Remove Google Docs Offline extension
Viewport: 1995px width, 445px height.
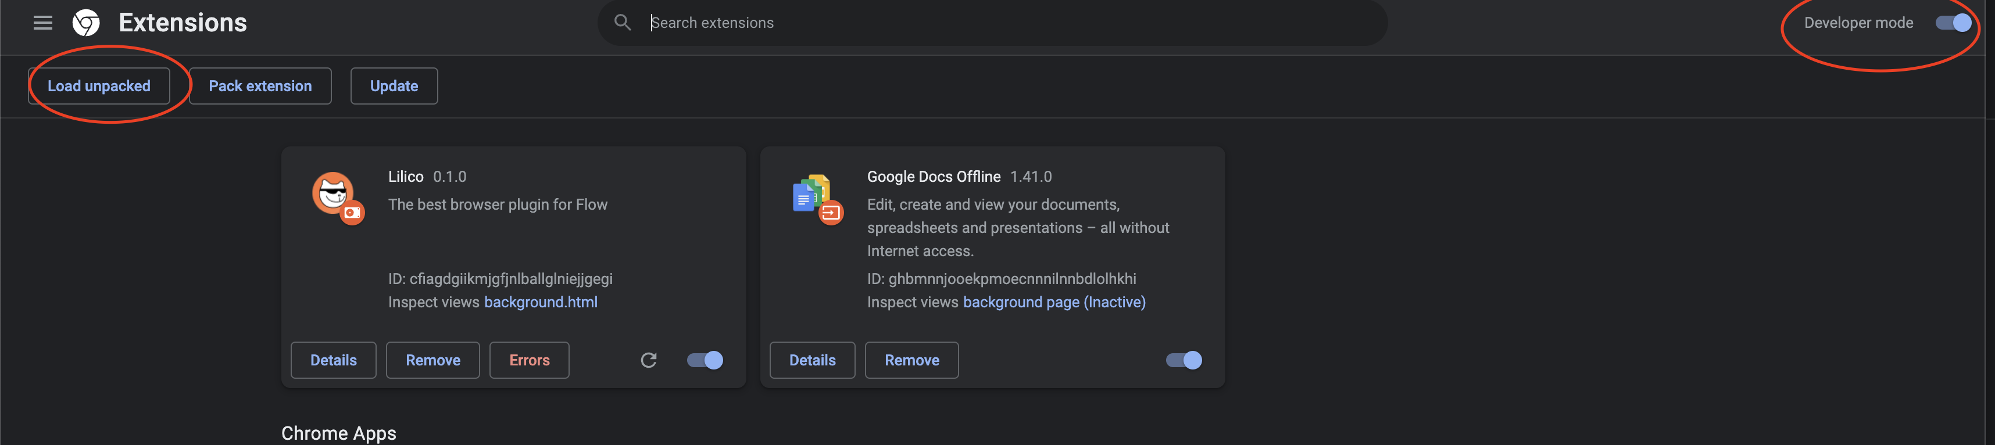point(911,360)
